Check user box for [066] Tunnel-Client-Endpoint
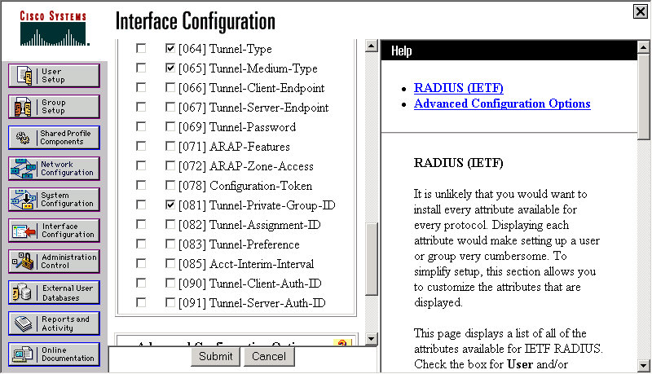 tap(141, 87)
